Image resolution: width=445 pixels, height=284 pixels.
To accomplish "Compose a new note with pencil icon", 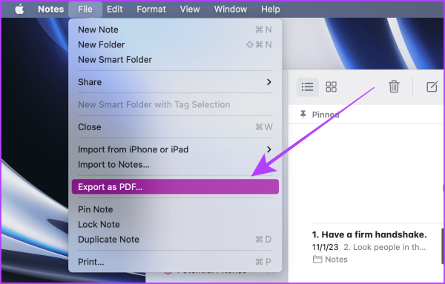I will tap(432, 87).
